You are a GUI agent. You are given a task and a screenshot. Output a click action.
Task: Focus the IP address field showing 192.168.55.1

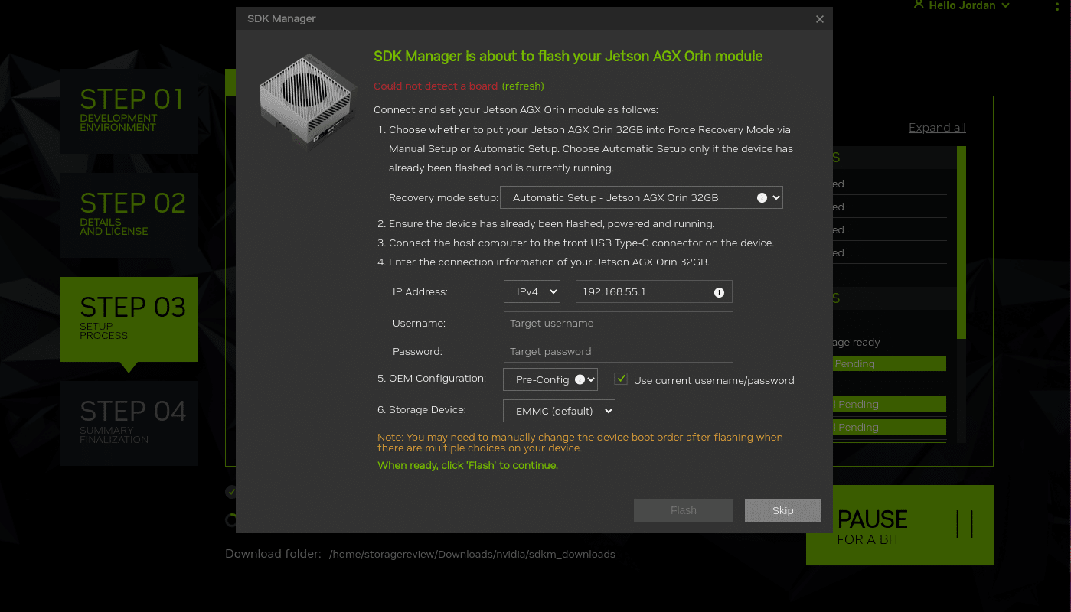tap(654, 291)
